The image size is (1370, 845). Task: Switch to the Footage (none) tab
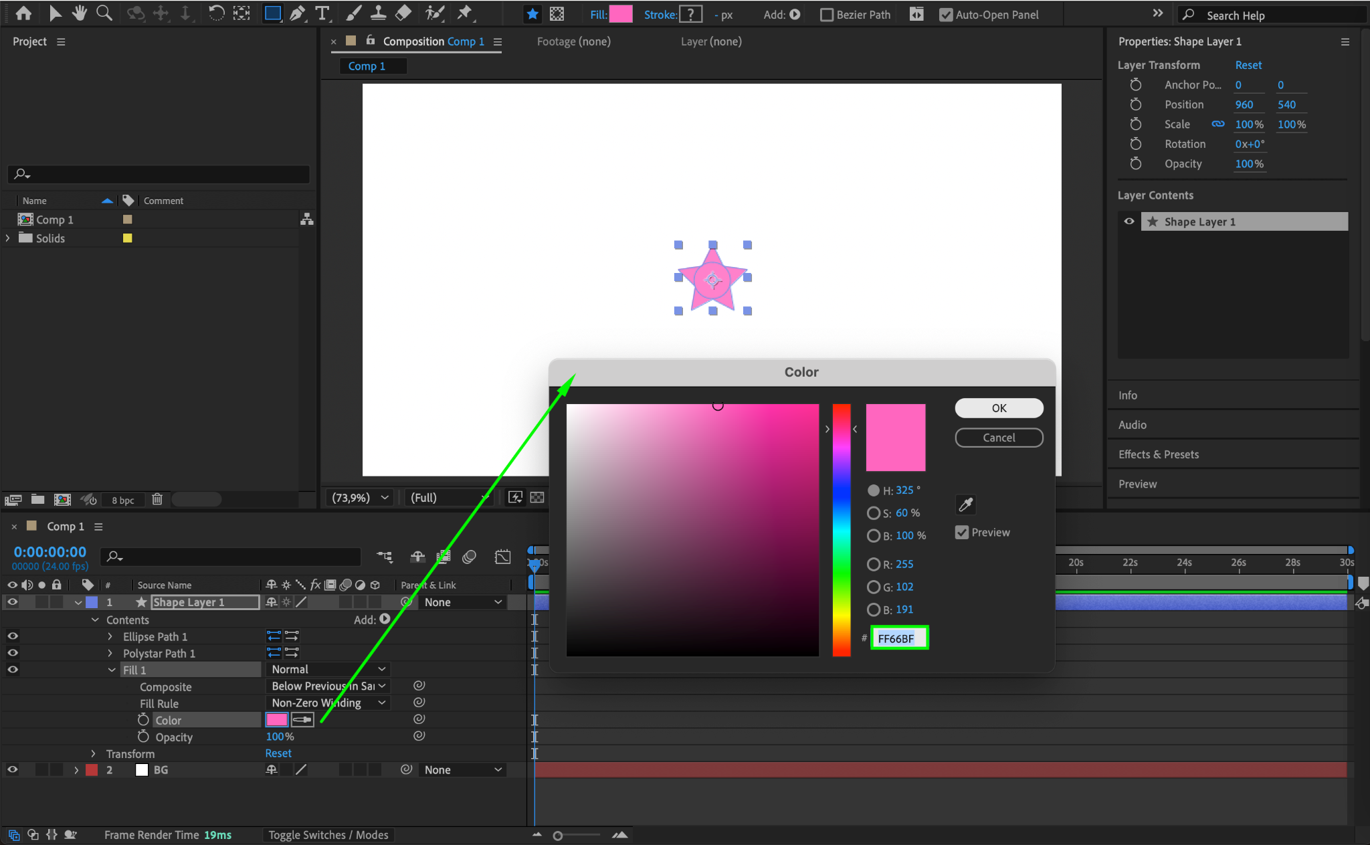(573, 41)
